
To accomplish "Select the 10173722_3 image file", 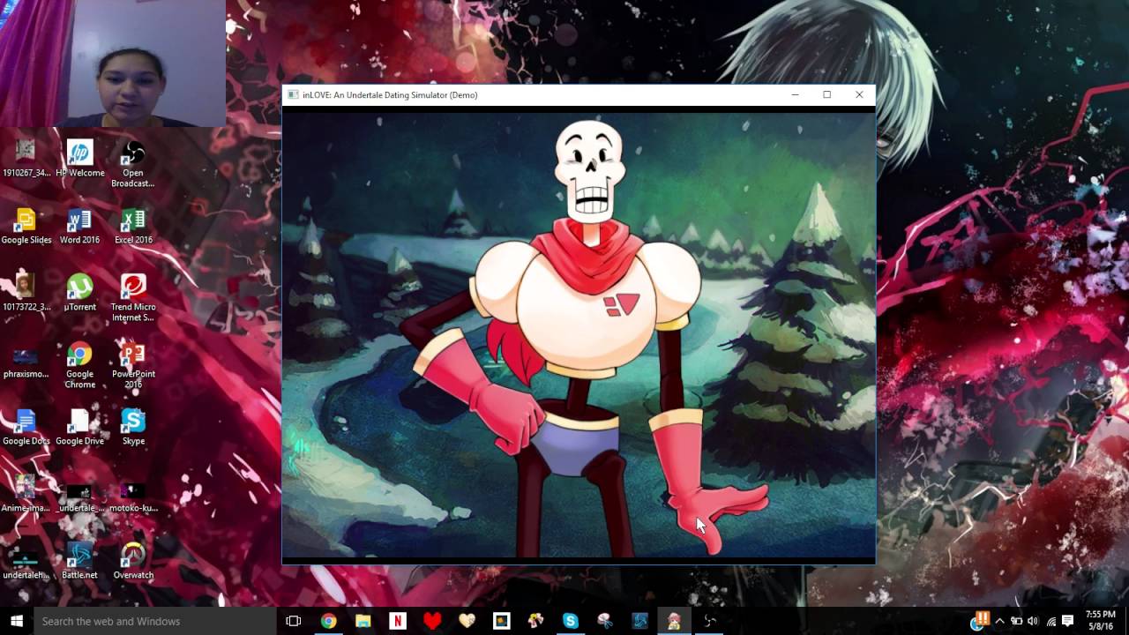I will tap(26, 293).
